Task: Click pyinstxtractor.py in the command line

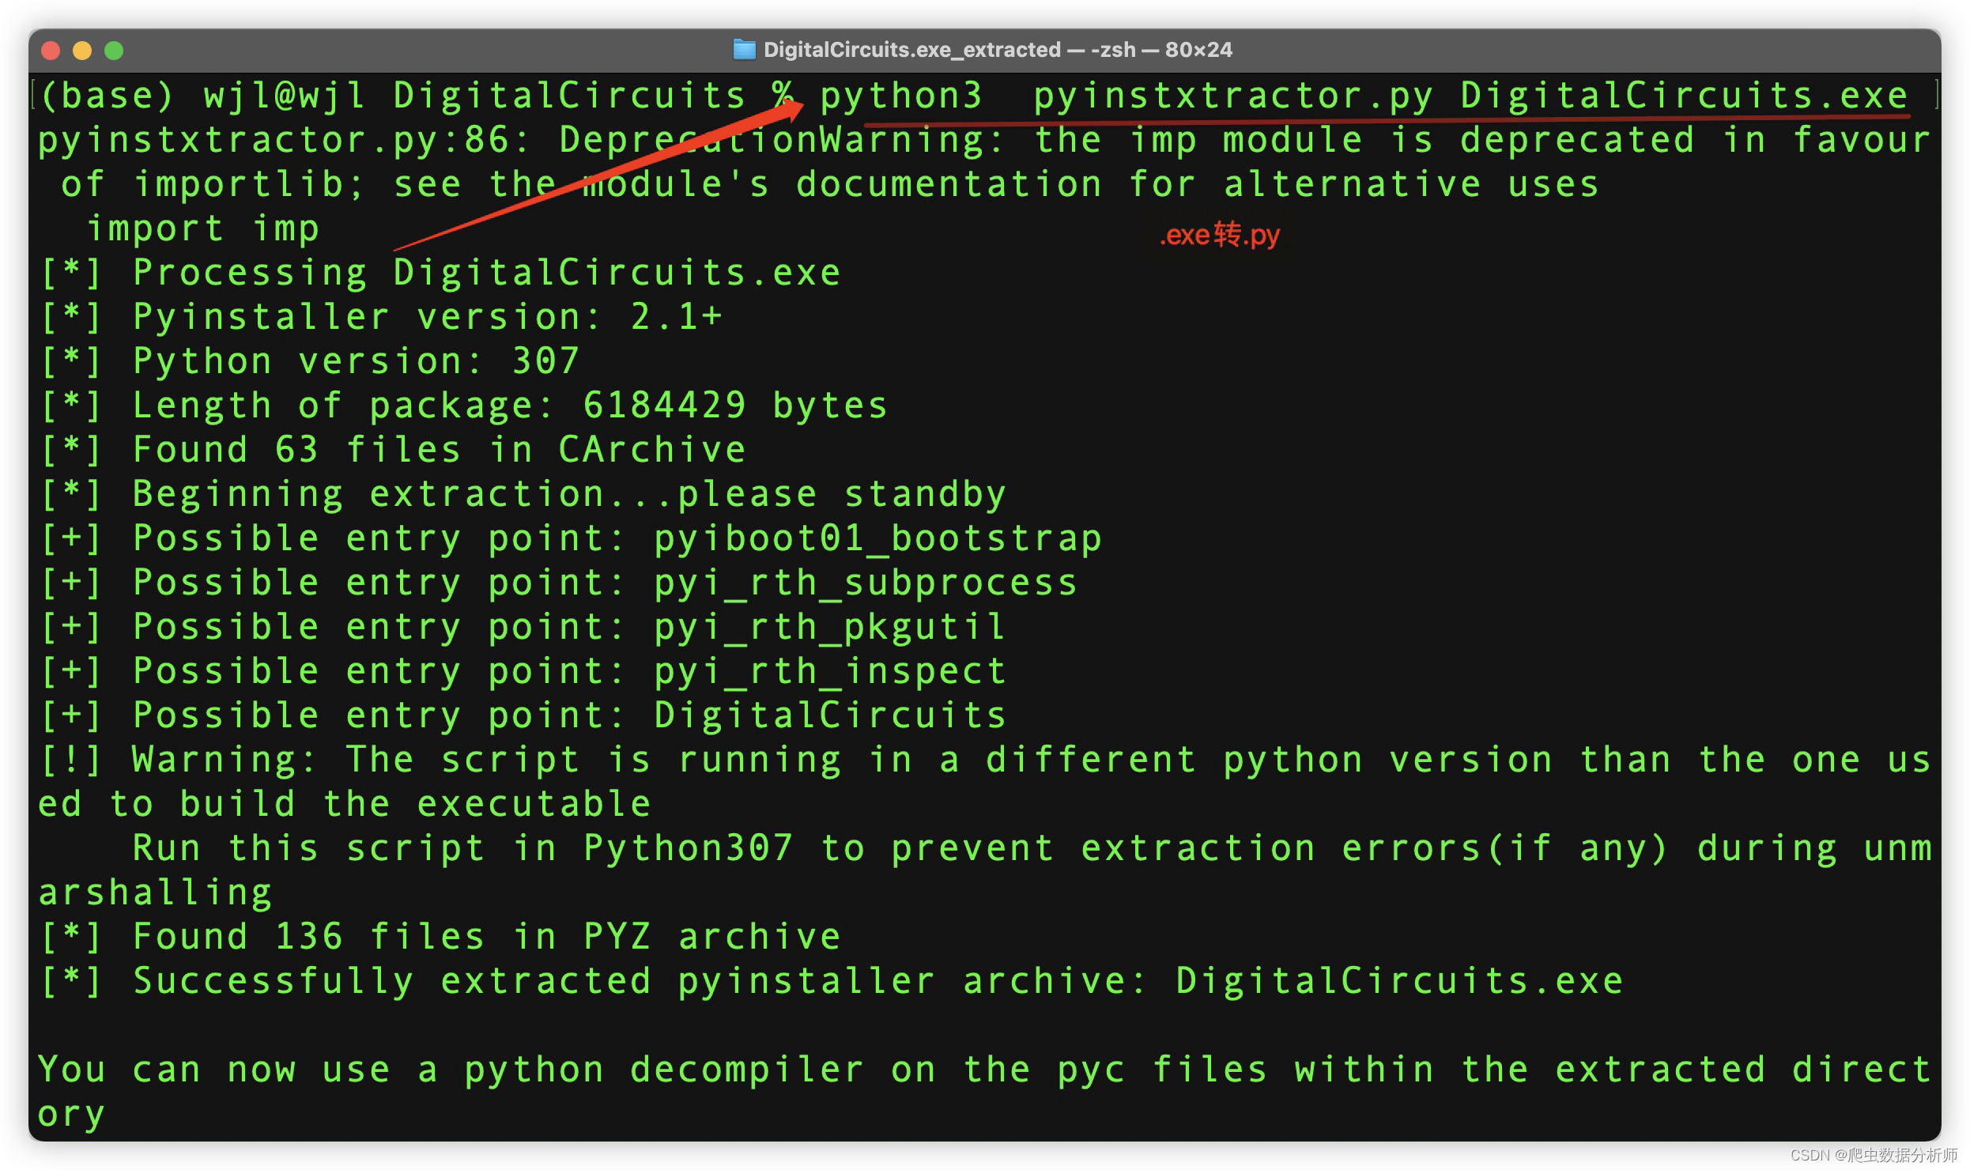Action: click(1232, 96)
